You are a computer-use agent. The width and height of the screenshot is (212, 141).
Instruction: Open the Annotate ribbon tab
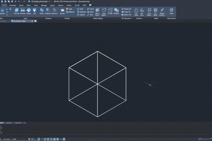tap(13, 5)
